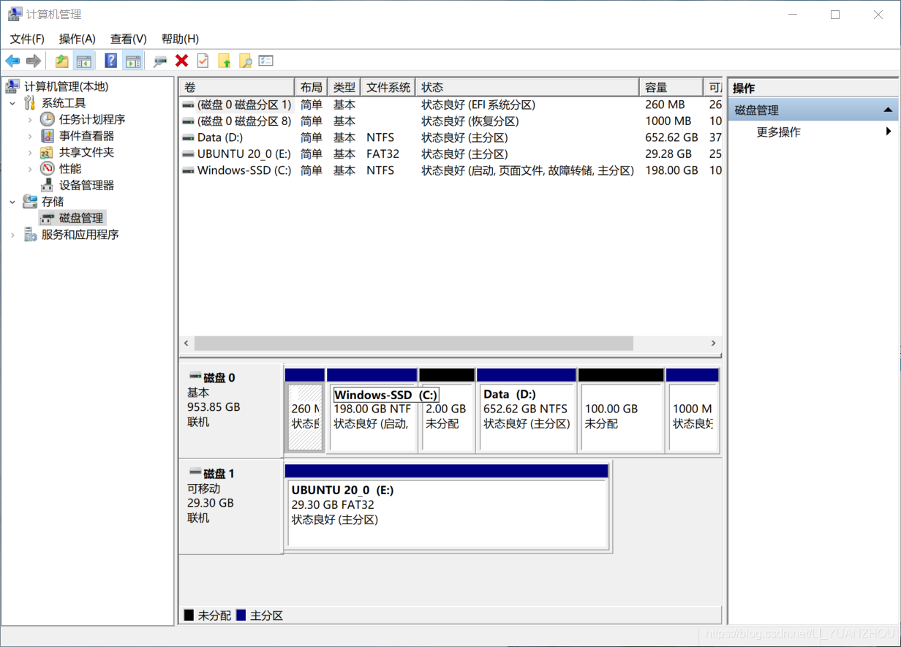The height and width of the screenshot is (647, 901).
Task: Expand the 服务和应用程序 tree node
Action: tap(12, 234)
